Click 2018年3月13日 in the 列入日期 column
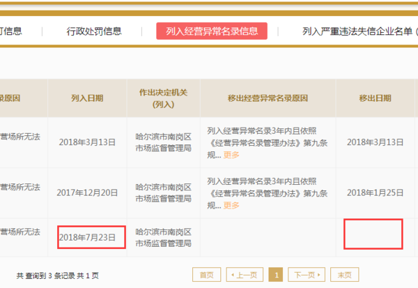This screenshot has height=288, width=418. [87, 142]
